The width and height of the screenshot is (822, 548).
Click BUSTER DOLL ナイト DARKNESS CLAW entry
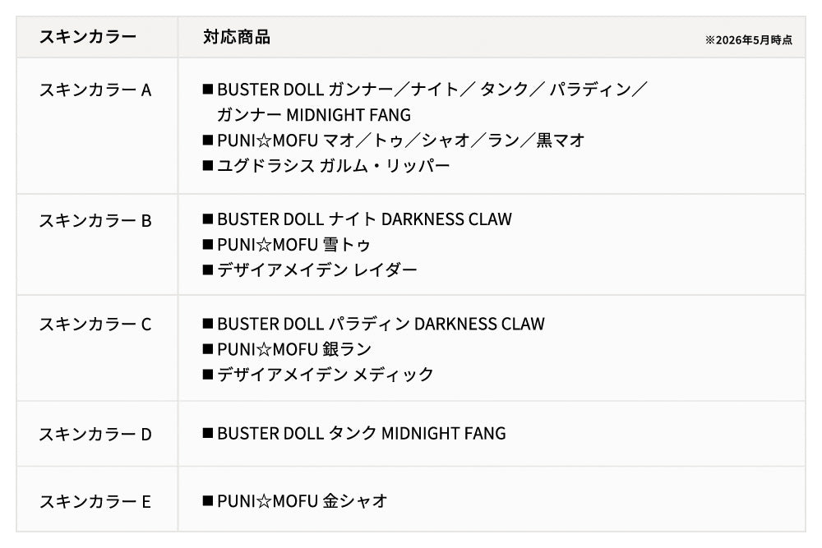[x=358, y=219]
